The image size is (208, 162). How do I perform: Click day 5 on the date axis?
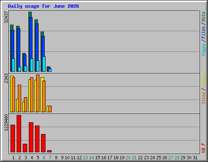[38, 158]
